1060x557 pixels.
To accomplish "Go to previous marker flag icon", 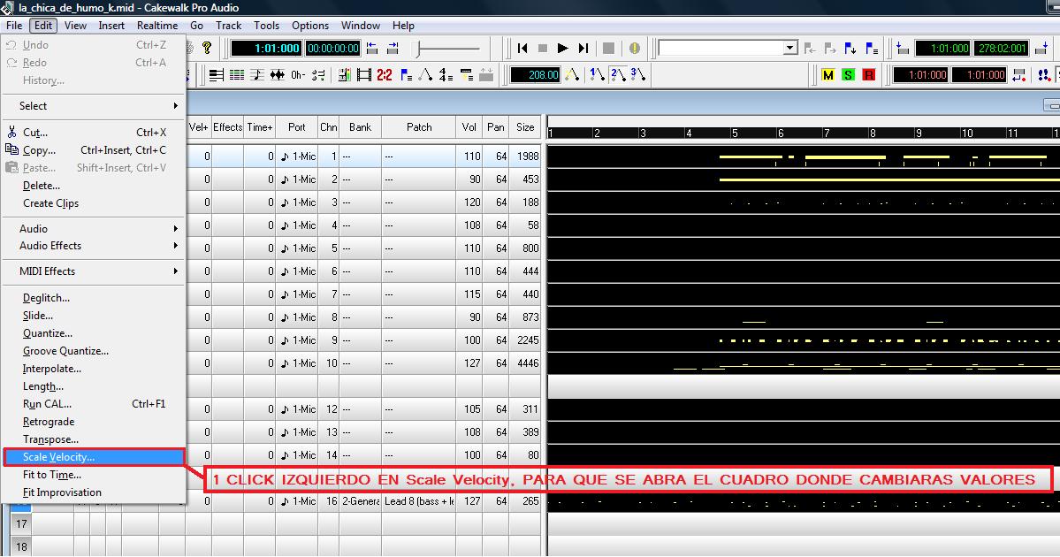I will (810, 48).
